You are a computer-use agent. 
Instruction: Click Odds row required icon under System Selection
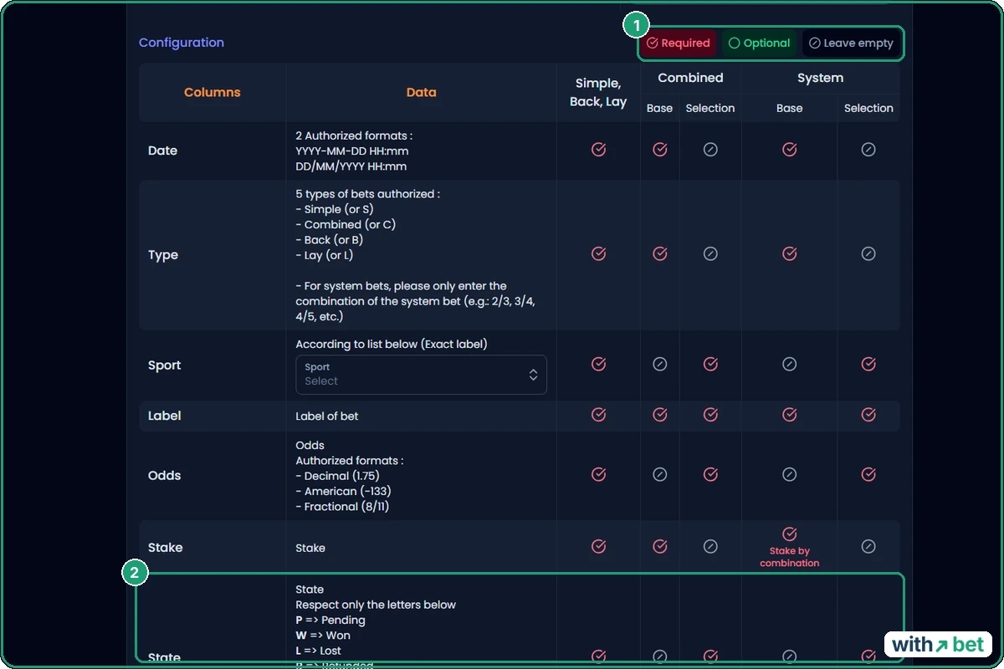click(868, 474)
